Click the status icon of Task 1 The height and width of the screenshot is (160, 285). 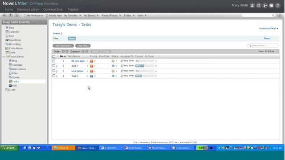(113, 66)
